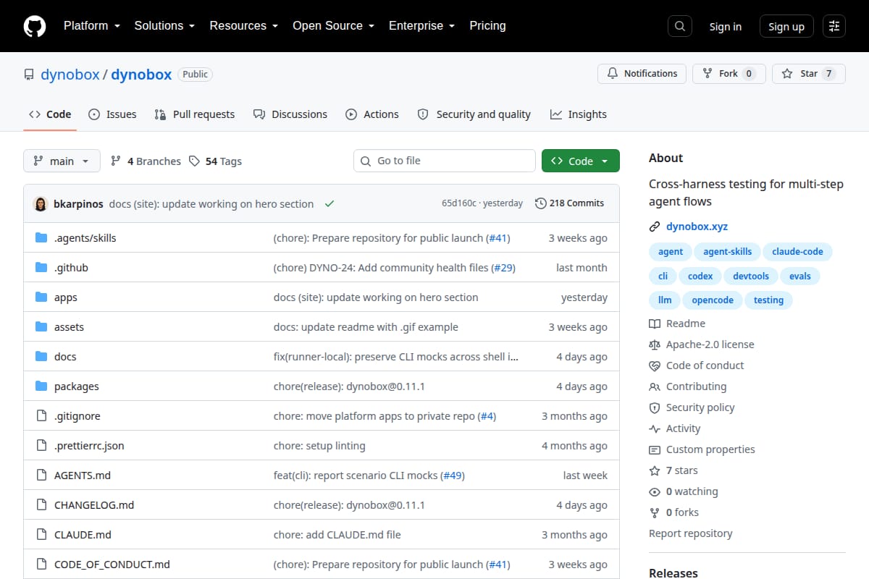Click the claude-code topic tag

click(797, 252)
